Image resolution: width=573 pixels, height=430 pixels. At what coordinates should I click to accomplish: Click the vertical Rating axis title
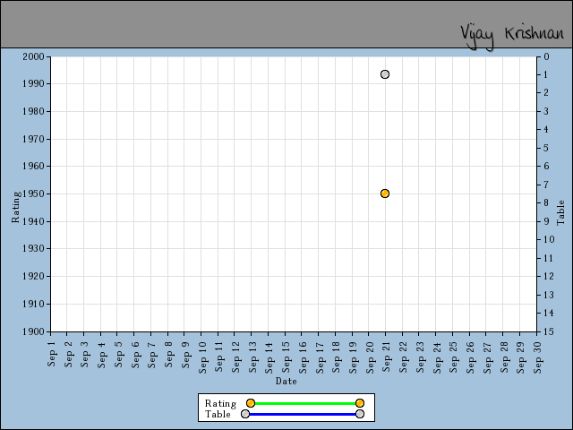[15, 207]
